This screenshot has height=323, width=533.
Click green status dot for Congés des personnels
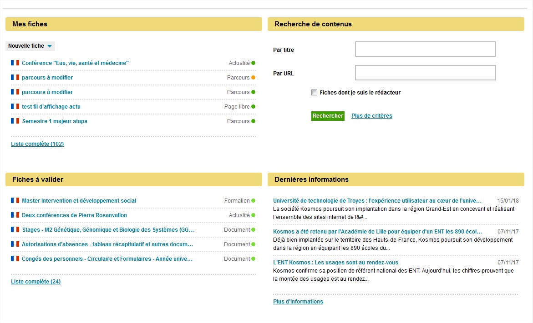[253, 259]
